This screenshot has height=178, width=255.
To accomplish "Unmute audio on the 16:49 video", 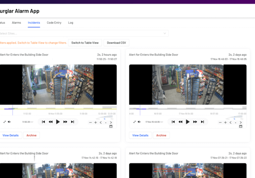I will [139, 122].
